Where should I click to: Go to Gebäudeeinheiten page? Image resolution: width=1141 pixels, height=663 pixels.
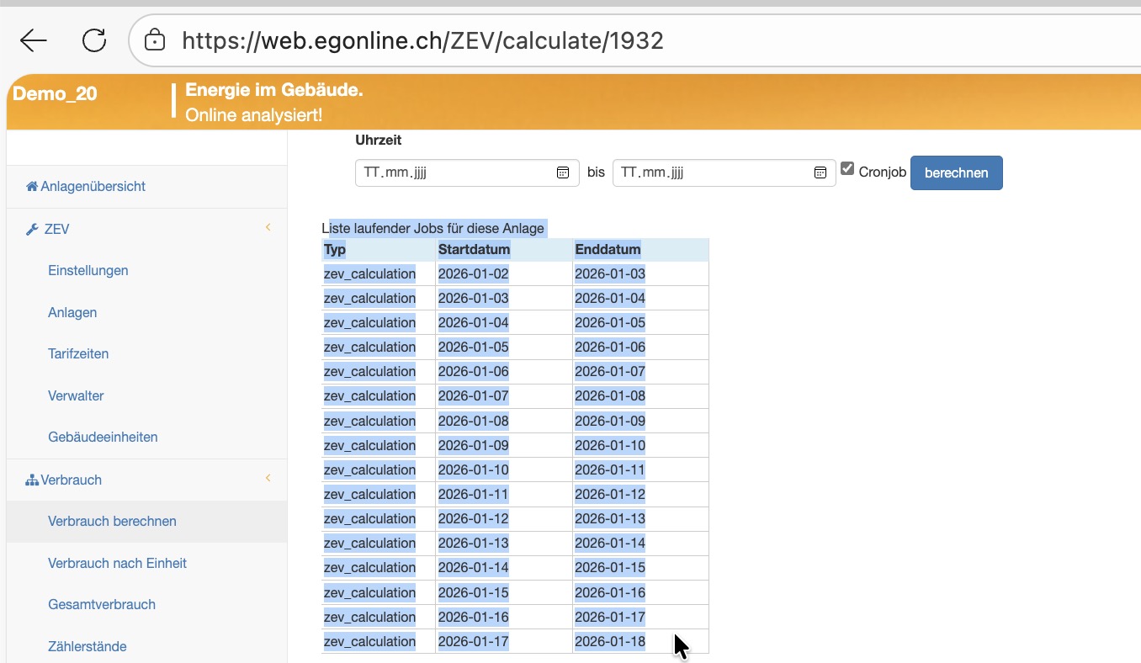coord(103,437)
